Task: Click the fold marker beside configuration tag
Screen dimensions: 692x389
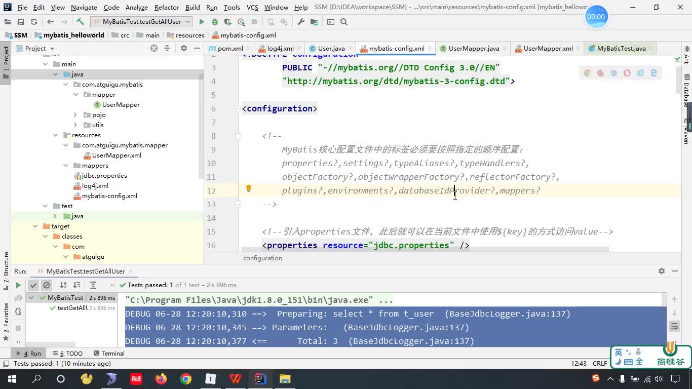Action: tap(238, 108)
